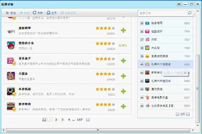Show 全部应用 all apps list
The width and height of the screenshot is (202, 134).
(68, 13)
